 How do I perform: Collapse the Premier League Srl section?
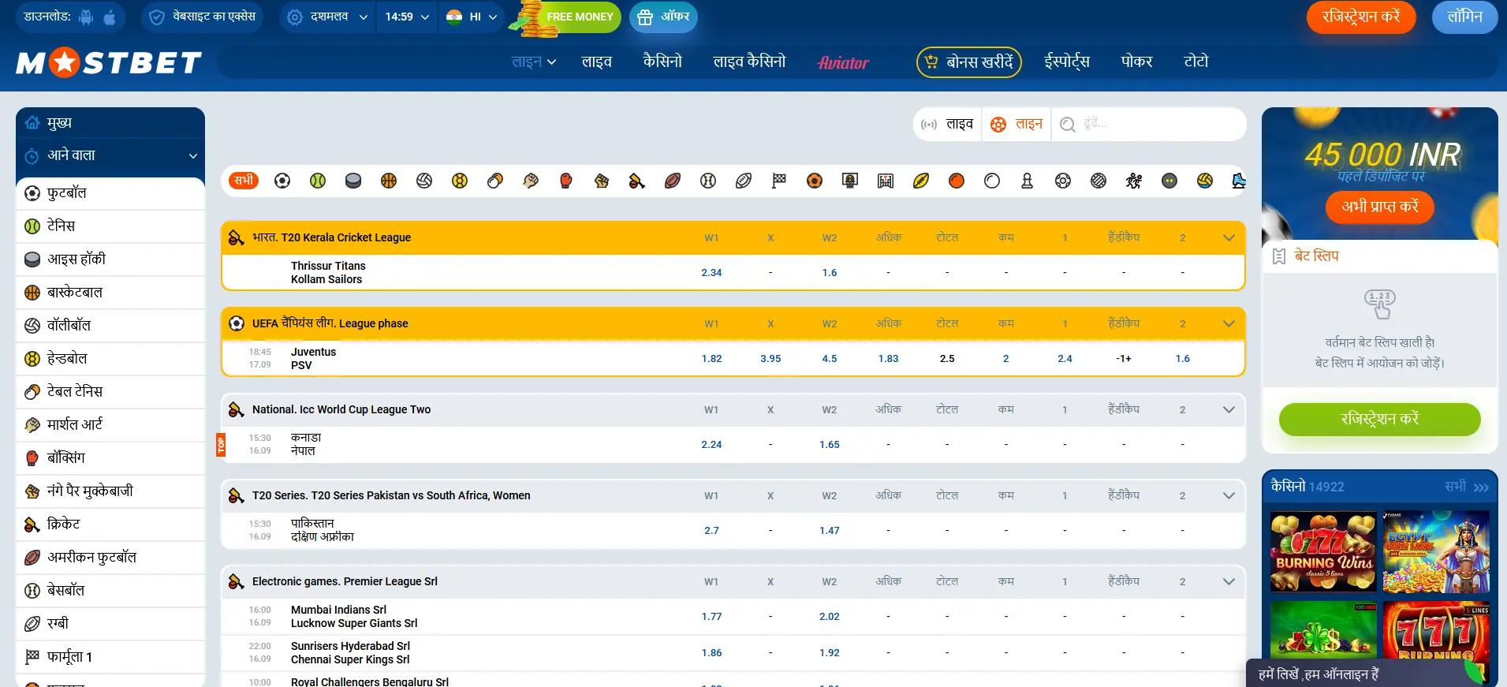[x=1229, y=581]
